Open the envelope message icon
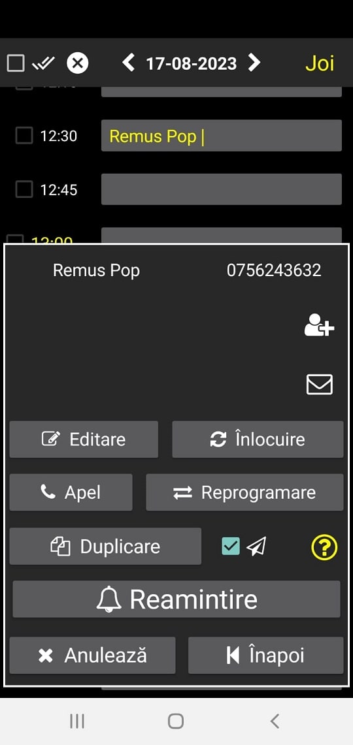The image size is (353, 745). click(319, 385)
